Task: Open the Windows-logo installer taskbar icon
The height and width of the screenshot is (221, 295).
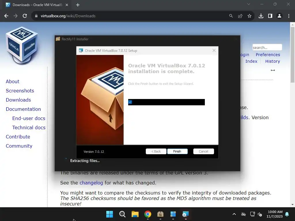Action: click(x=173, y=214)
